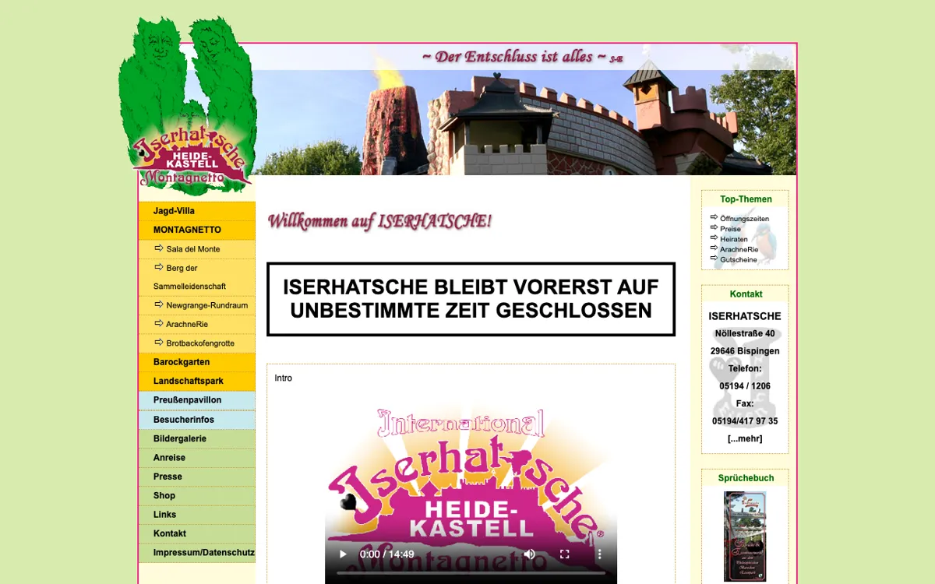This screenshot has height=584, width=935.
Task: Click the Kontakt box heading
Action: pos(746,294)
